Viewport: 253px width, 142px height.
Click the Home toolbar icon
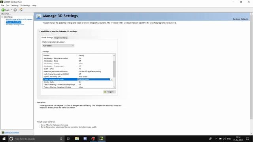(x=21, y=10)
